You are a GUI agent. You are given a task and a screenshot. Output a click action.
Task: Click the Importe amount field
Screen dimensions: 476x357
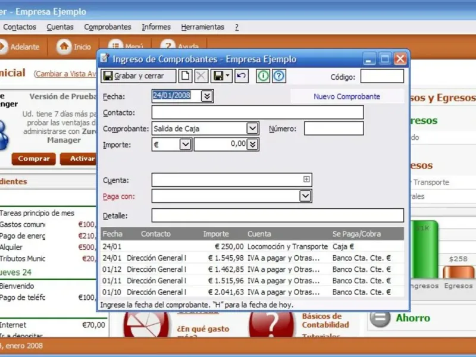point(220,144)
